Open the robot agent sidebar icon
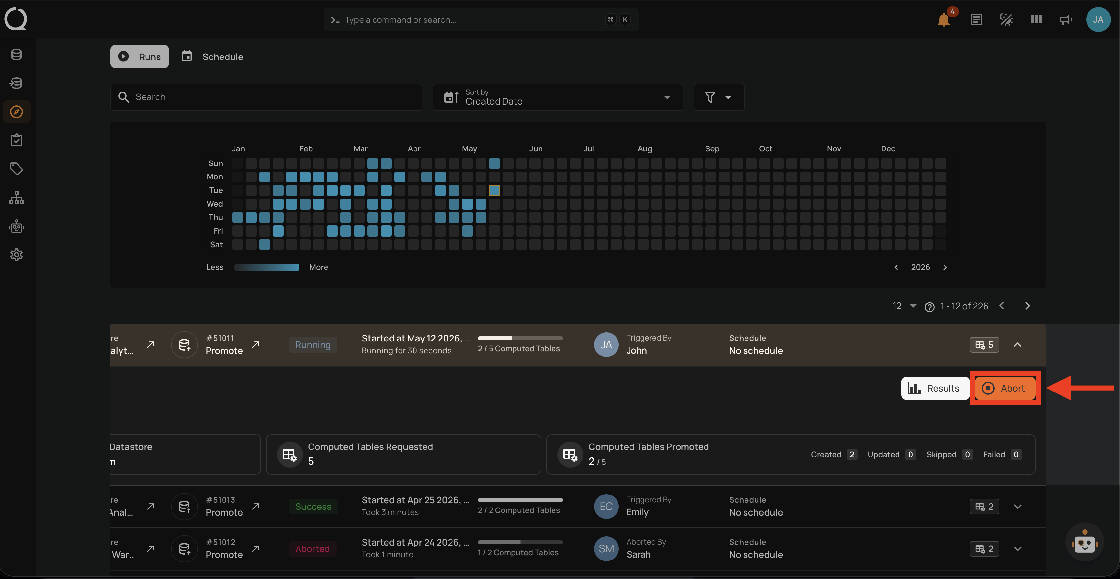The width and height of the screenshot is (1120, 579). [17, 226]
